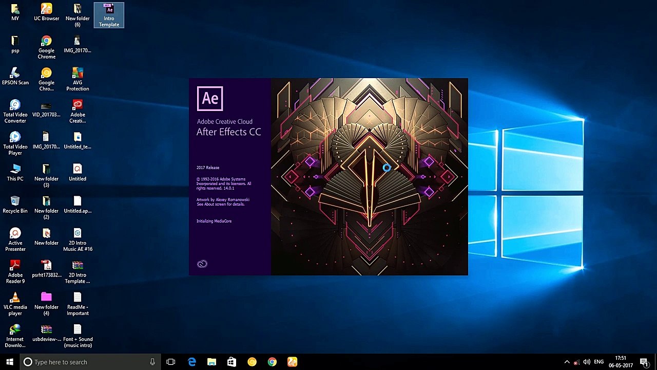657x370 pixels.
Task: Select the New folder (6) desktop icon
Action: [x=78, y=15]
